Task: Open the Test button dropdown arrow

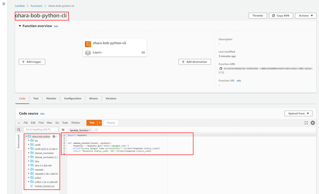Action: point(100,123)
